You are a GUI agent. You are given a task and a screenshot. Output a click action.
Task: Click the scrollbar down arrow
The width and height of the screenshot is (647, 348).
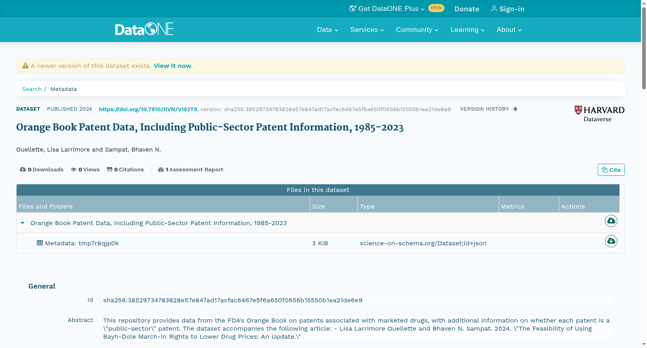[x=644, y=344]
